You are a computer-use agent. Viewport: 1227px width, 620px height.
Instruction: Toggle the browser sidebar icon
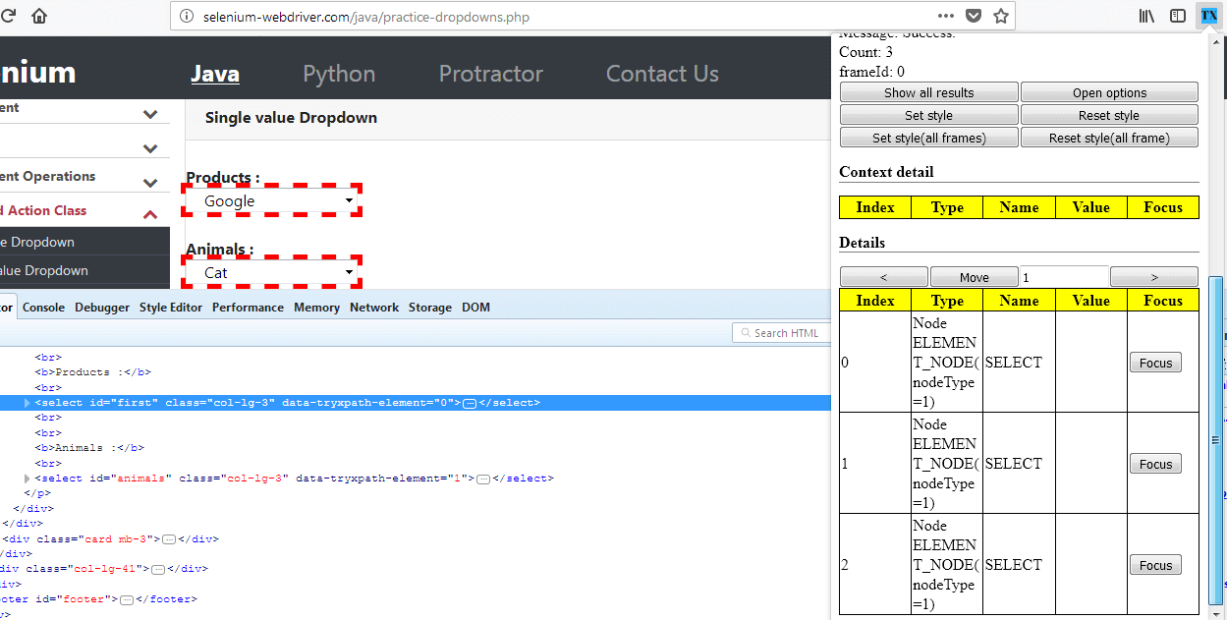coord(1178,15)
